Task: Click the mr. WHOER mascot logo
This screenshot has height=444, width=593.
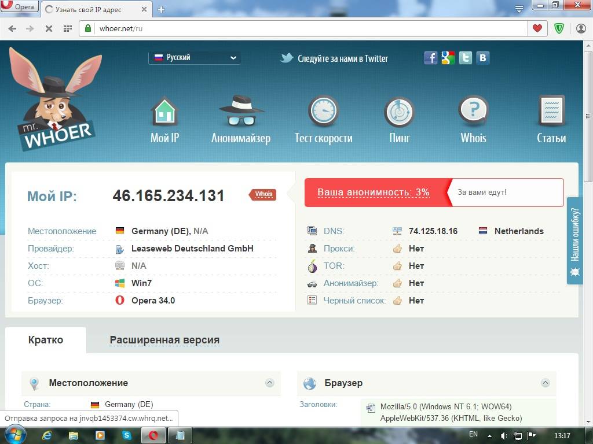Action: pyautogui.click(x=56, y=99)
